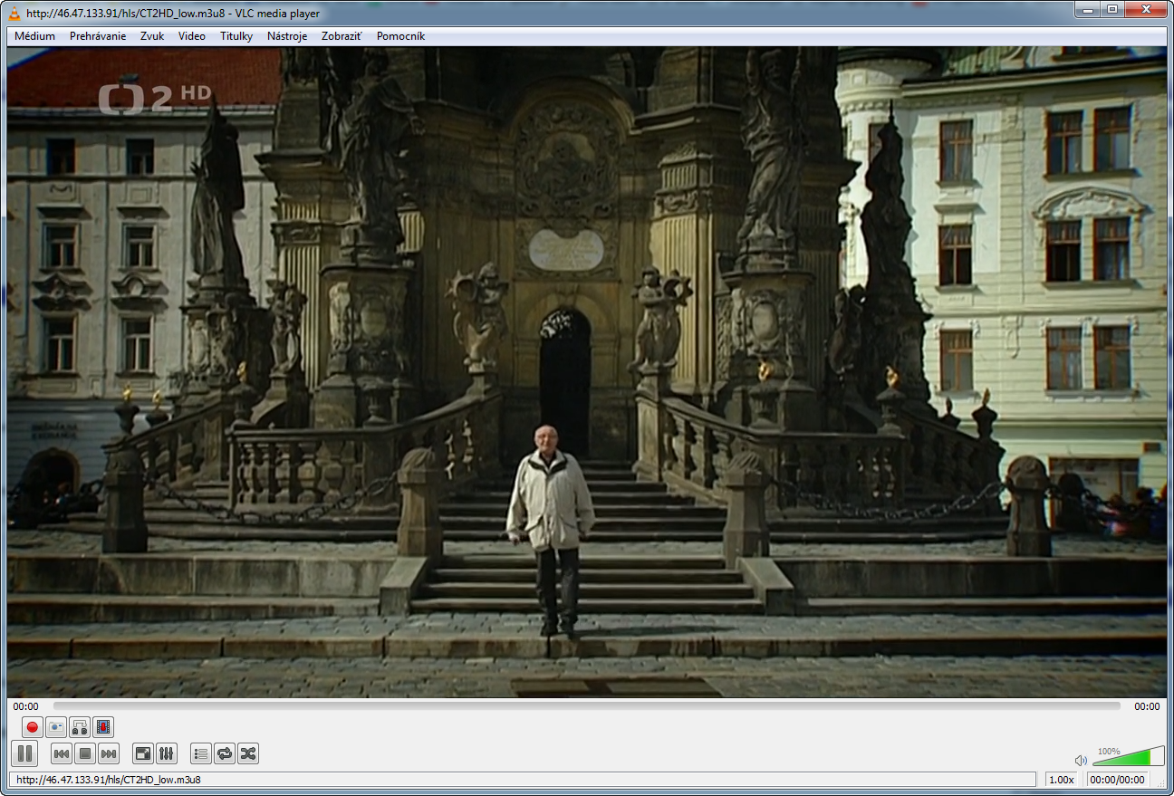Image resolution: width=1174 pixels, height=796 pixels.
Task: Click the A-B loop button
Action: (80, 727)
